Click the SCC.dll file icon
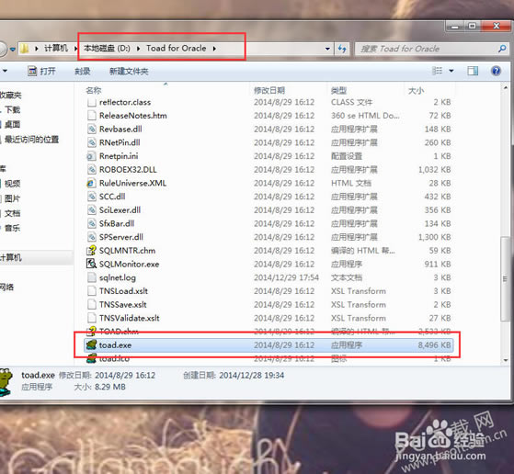This screenshot has height=474, width=514. point(91,197)
